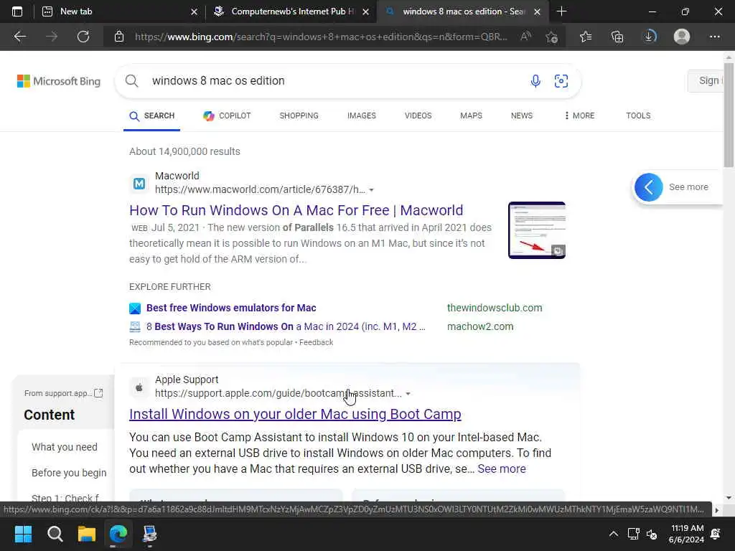Switch to VIDEOS results
Screen dimensions: 735x551
418,116
